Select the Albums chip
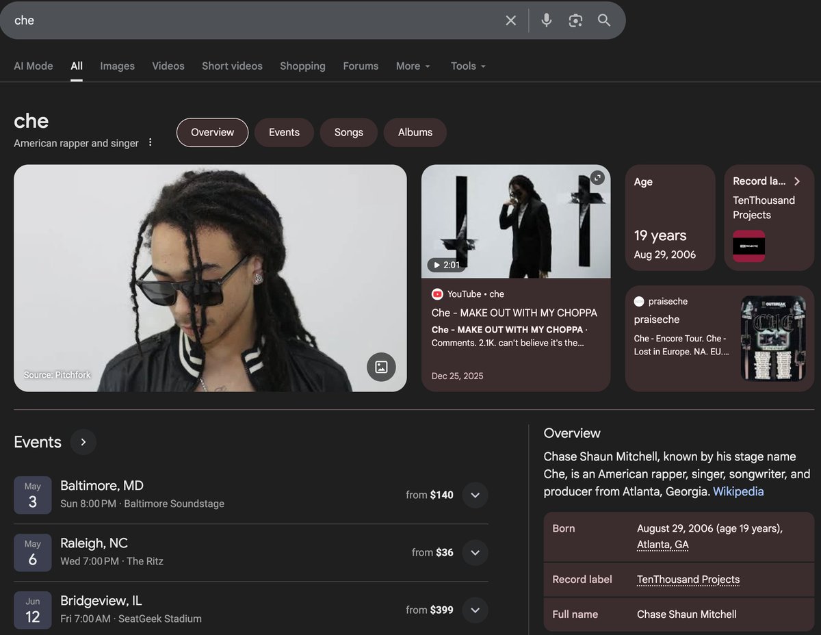The width and height of the screenshot is (821, 635). (415, 132)
